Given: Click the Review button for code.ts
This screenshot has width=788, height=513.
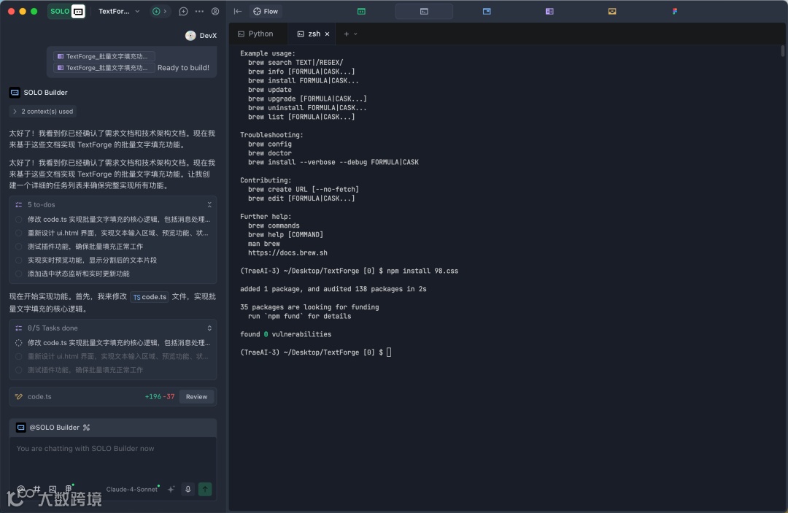Looking at the screenshot, I should pos(196,396).
